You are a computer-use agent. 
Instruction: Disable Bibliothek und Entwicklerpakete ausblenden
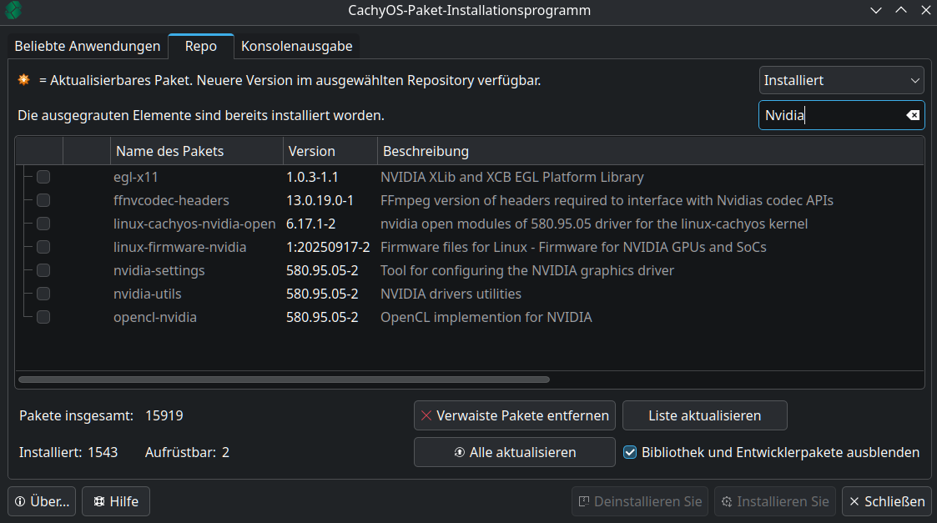(x=630, y=452)
